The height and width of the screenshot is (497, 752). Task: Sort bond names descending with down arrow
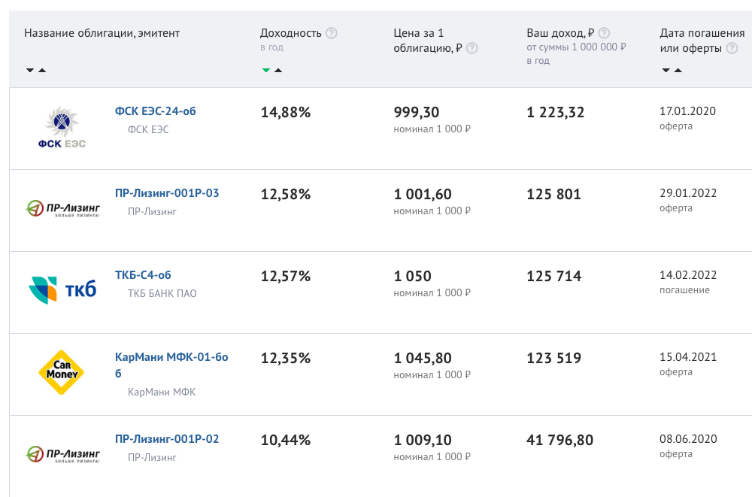tap(30, 70)
